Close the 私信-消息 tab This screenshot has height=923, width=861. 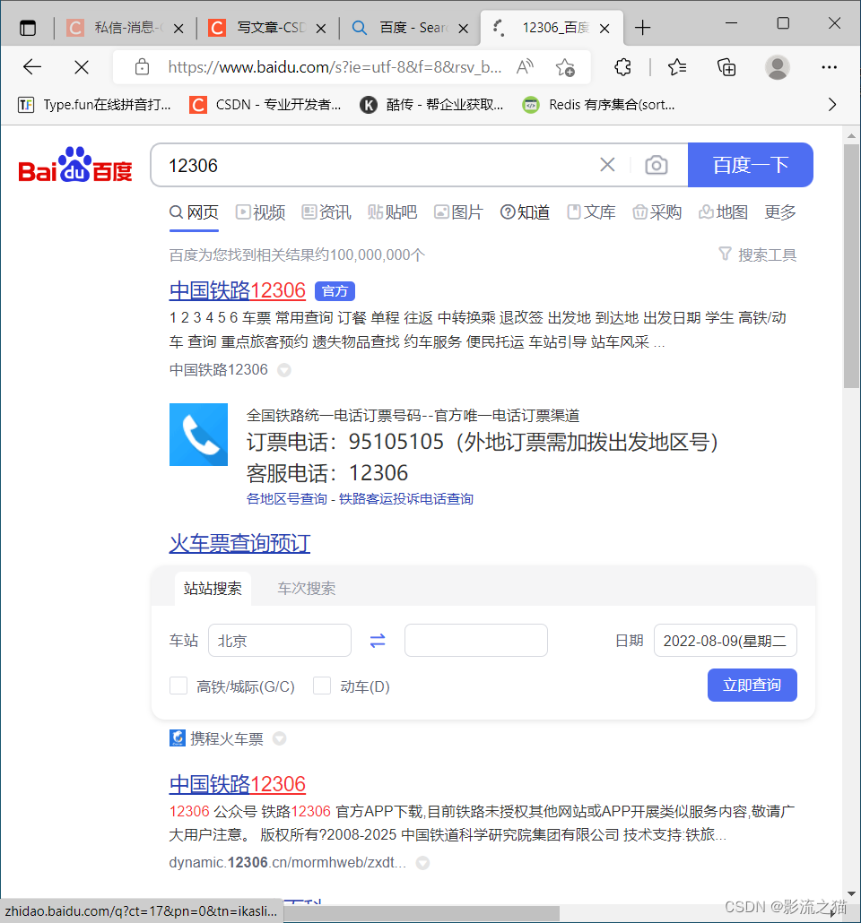(178, 29)
